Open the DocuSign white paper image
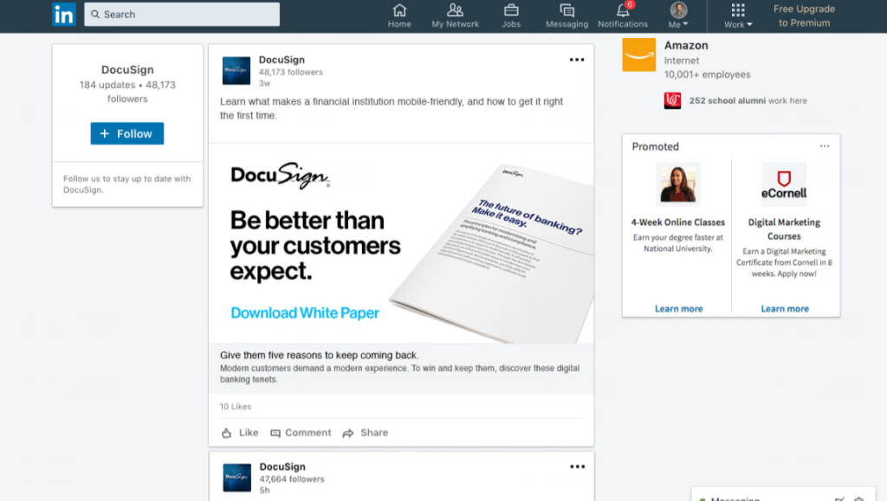The image size is (887, 501). [x=401, y=242]
